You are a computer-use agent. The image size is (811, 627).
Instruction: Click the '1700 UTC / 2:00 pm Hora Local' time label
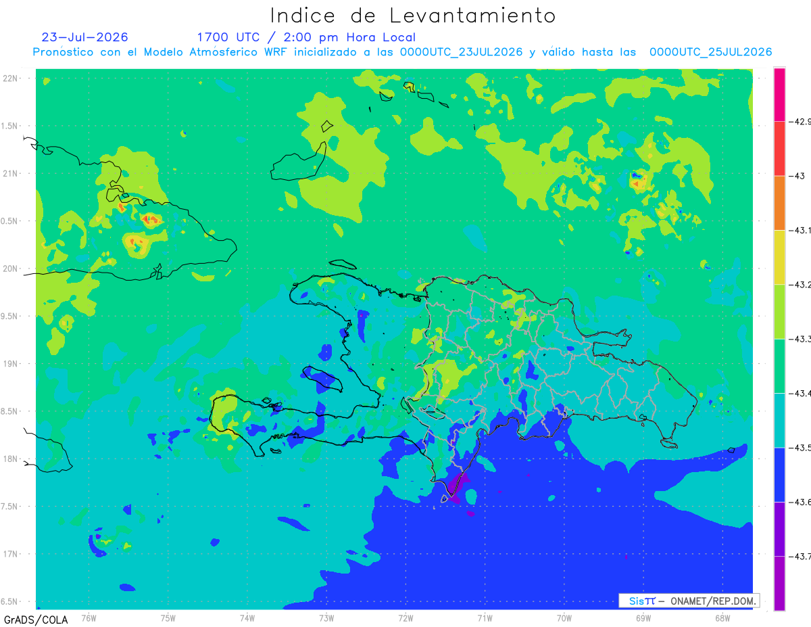(306, 37)
